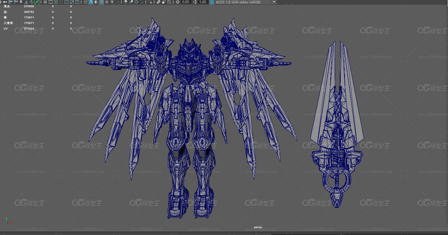This screenshot has height=235, width=448.
Task: Toggle the Resolution Gate icon
Action: tap(56, 2)
